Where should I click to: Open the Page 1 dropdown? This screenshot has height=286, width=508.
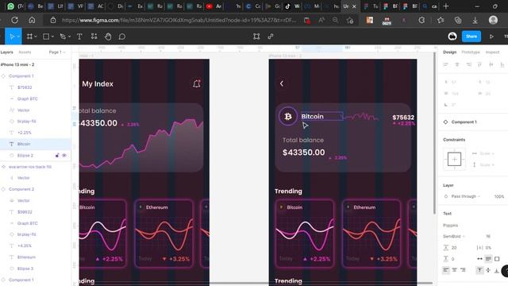(x=57, y=52)
